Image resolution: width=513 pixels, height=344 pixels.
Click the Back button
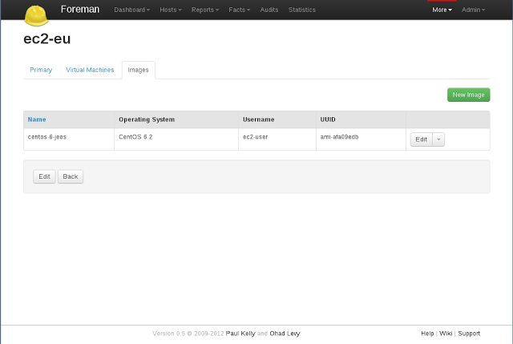[71, 176]
